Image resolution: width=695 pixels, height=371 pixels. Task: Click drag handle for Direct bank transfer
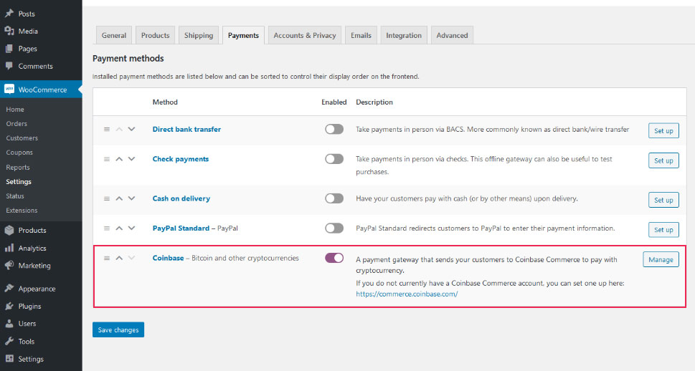pyautogui.click(x=107, y=129)
